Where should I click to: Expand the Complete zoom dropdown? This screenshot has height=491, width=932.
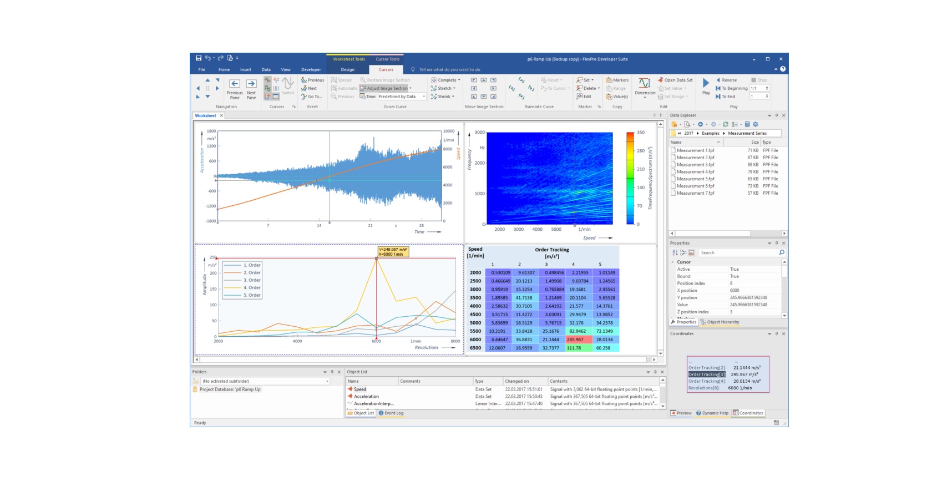click(x=459, y=80)
